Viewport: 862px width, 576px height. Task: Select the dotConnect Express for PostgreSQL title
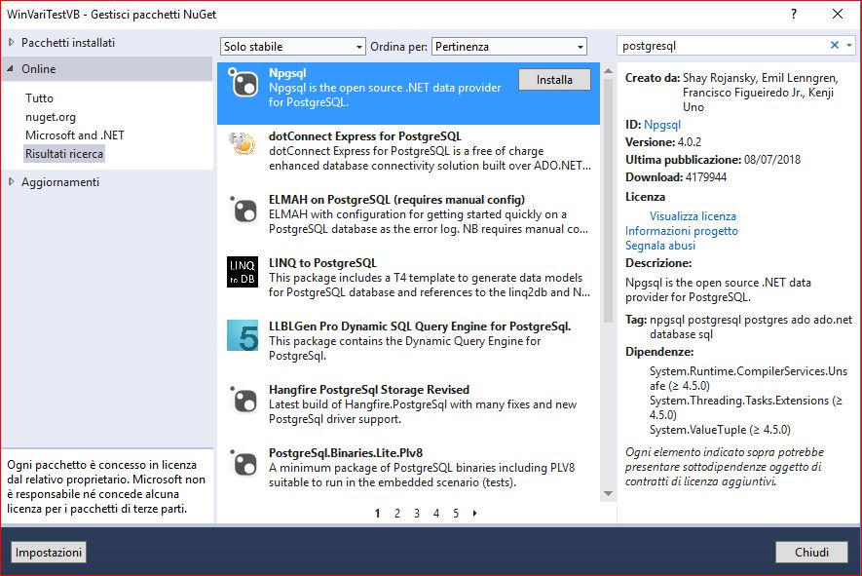coord(365,136)
